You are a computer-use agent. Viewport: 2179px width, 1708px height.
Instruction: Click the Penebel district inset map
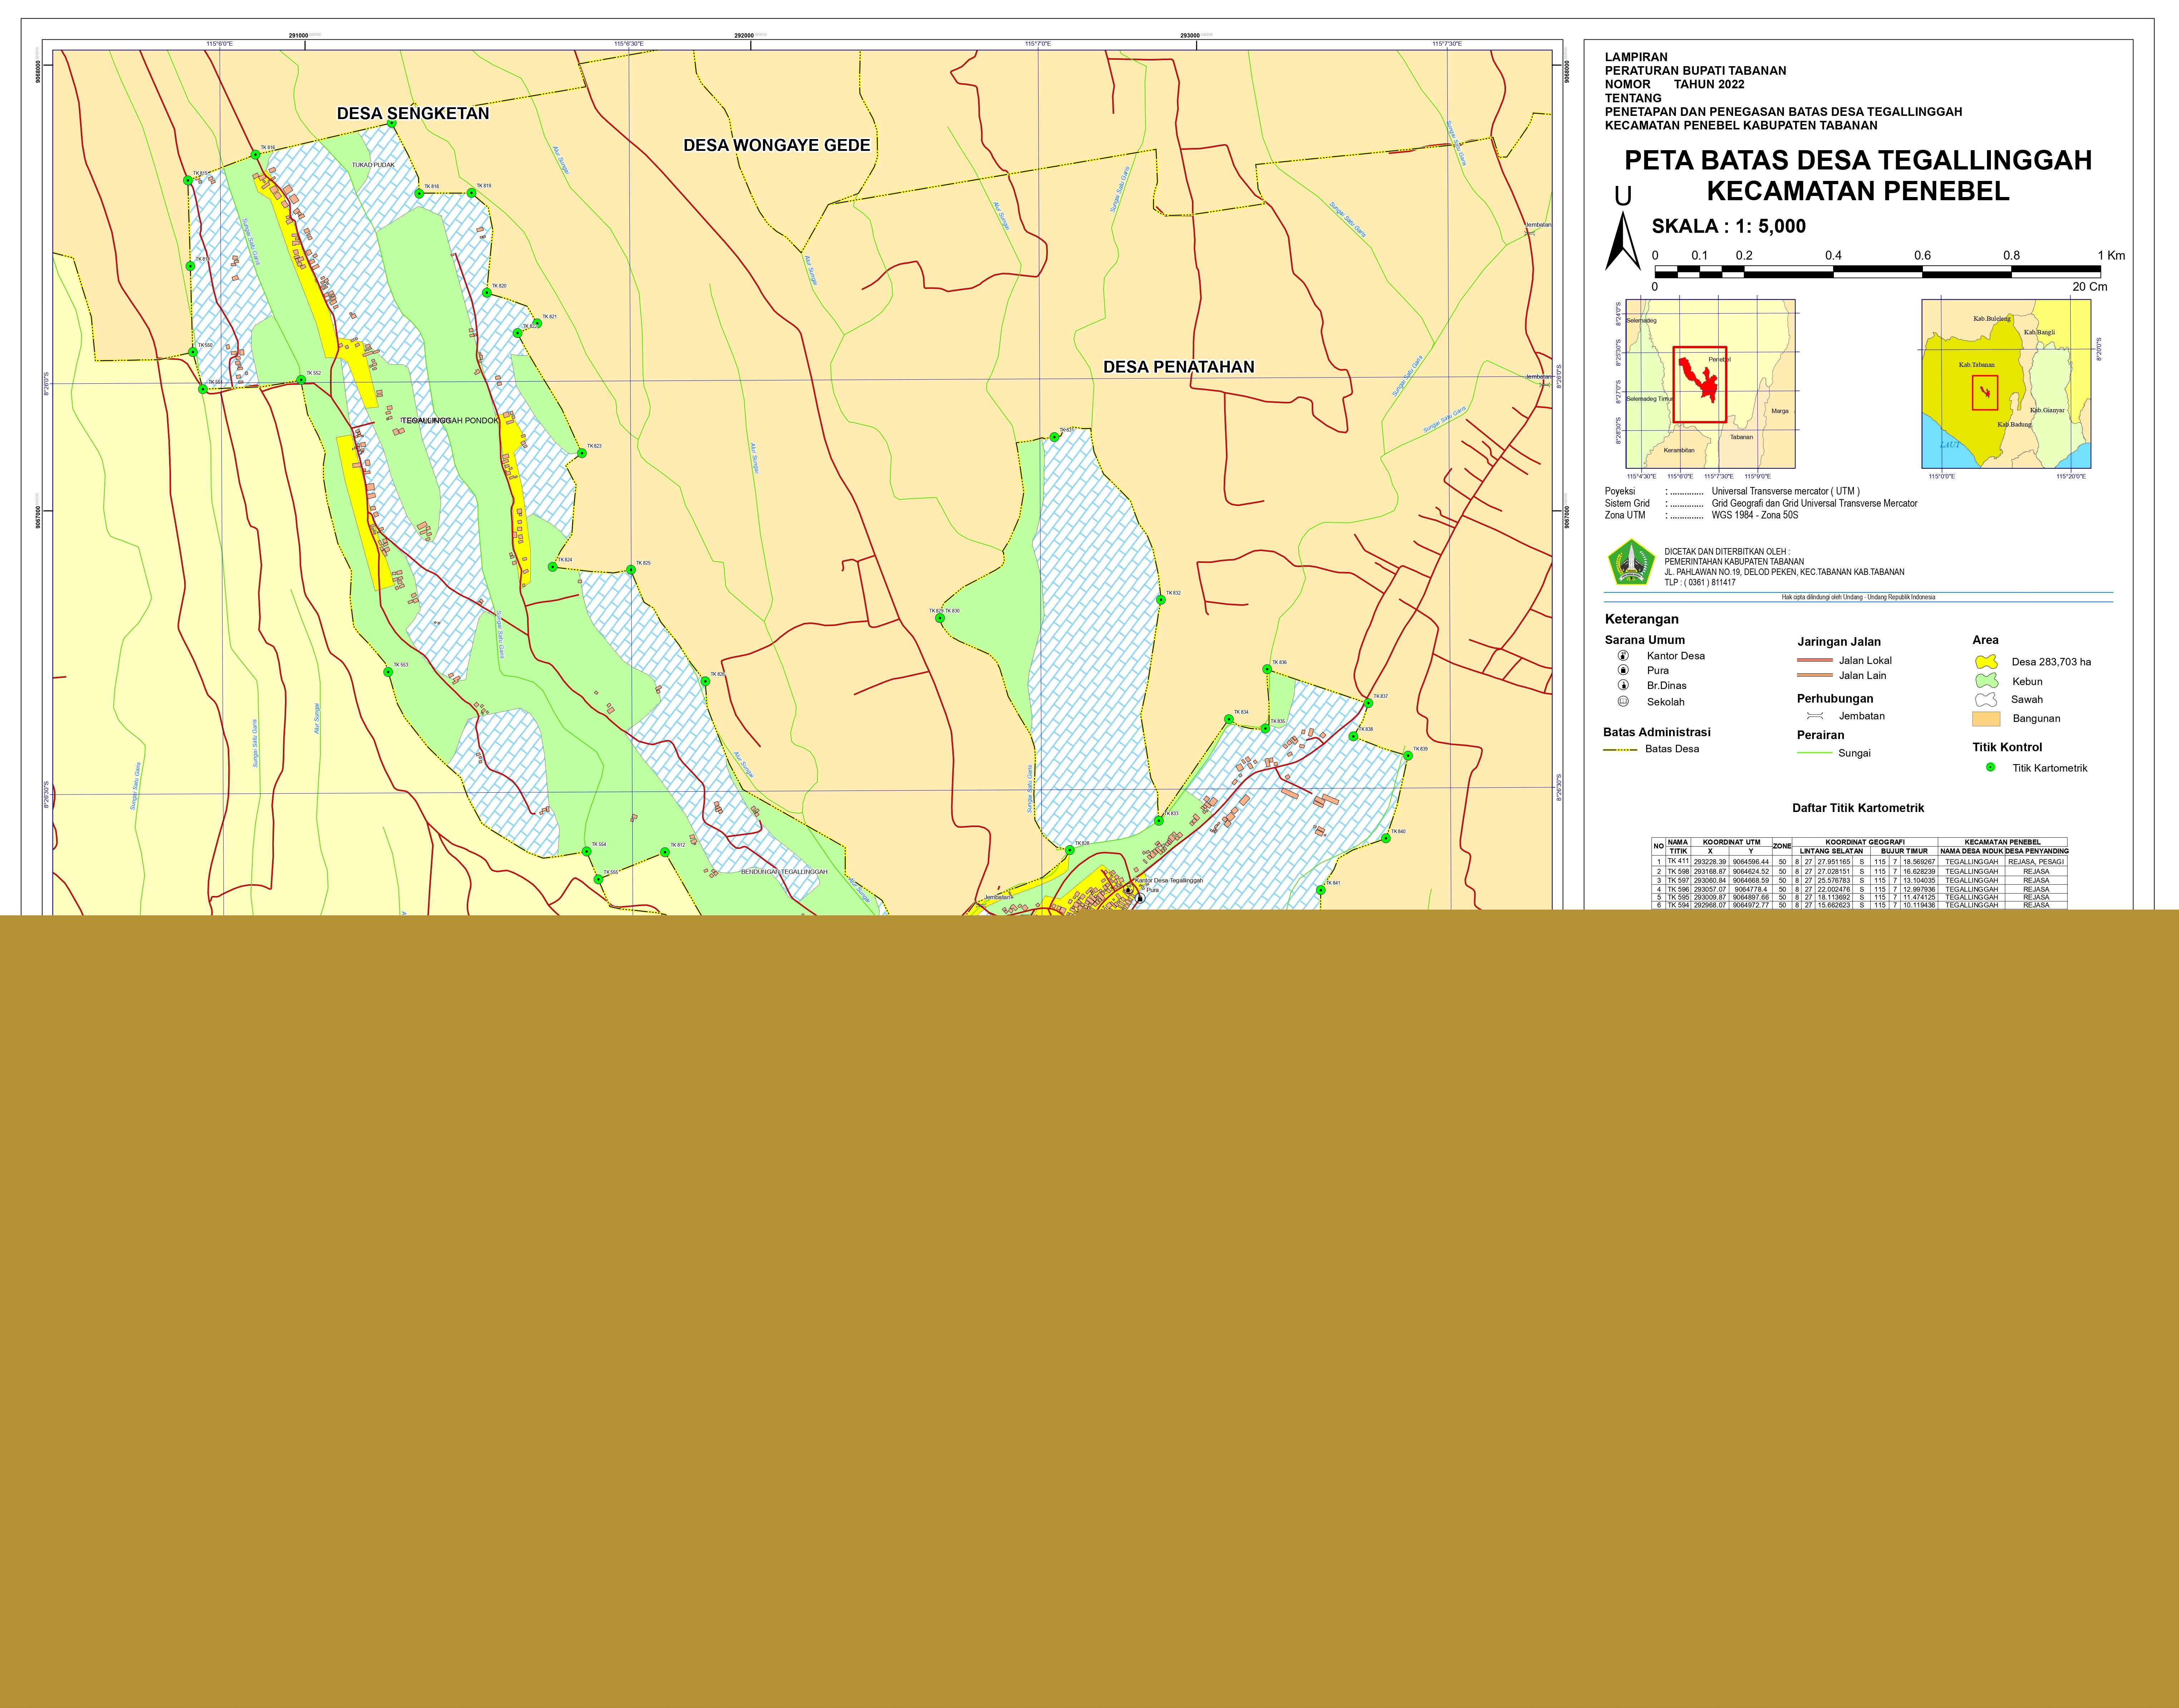point(1711,384)
